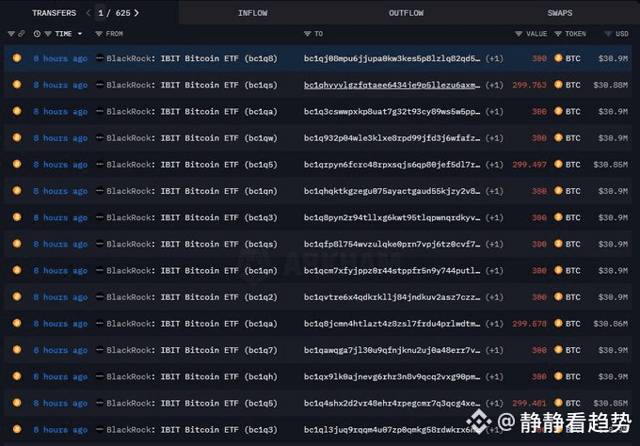The width and height of the screenshot is (640, 446).
Task: Go to previous transfers page arrow
Action: [88, 13]
